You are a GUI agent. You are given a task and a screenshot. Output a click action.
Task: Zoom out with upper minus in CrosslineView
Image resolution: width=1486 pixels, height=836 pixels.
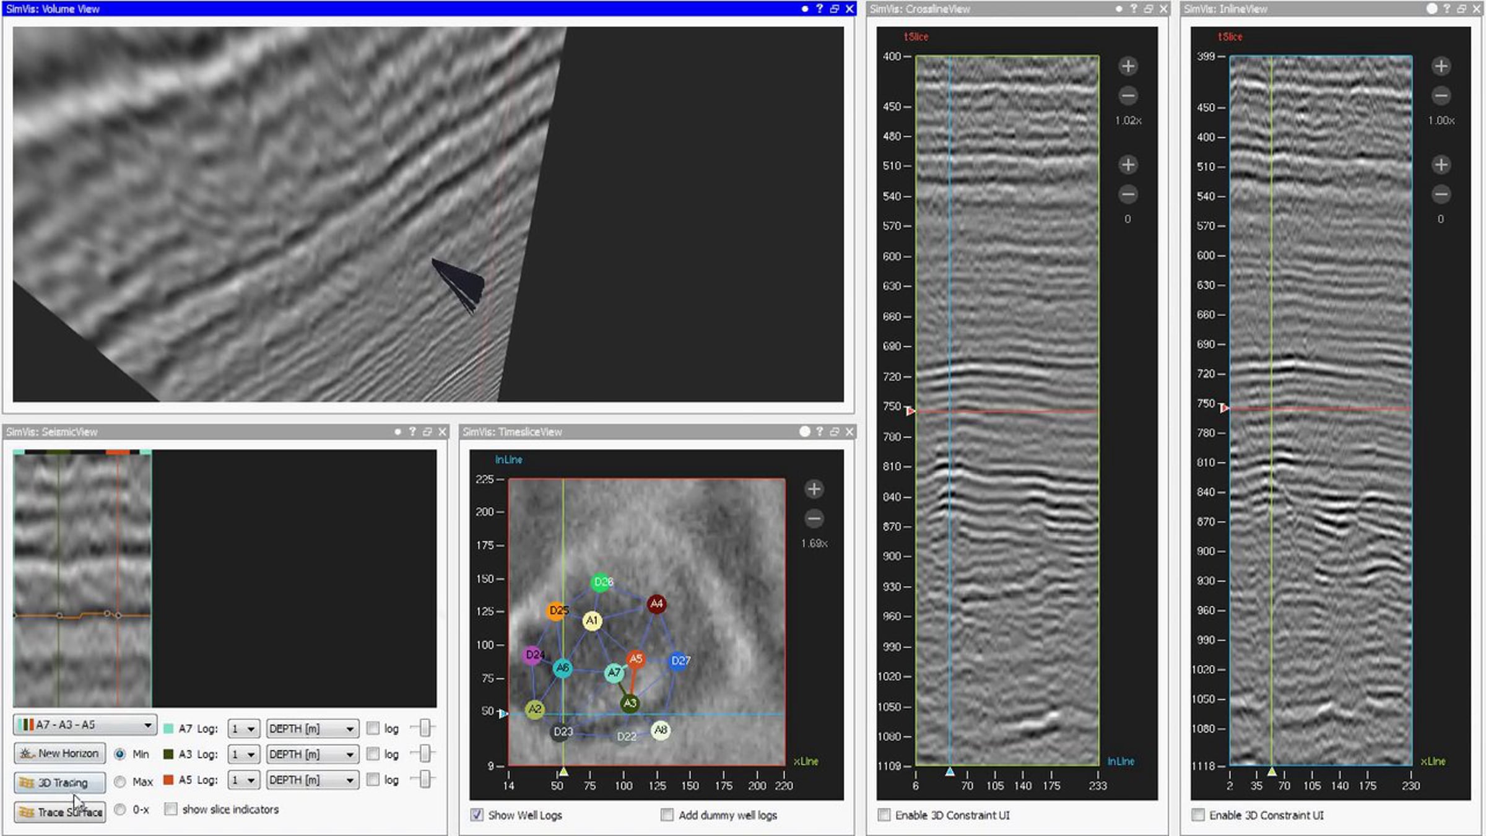[x=1128, y=96]
